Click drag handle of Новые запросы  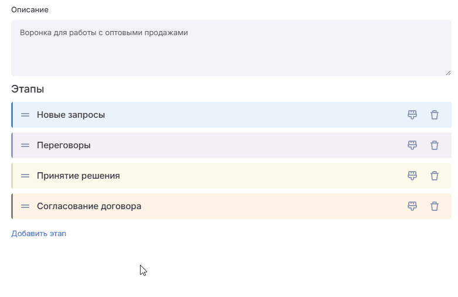click(25, 115)
